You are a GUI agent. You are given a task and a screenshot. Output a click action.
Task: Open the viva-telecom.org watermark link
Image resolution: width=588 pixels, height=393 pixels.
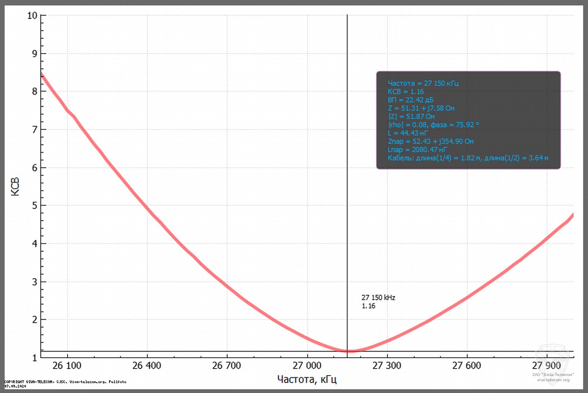click(x=553, y=380)
